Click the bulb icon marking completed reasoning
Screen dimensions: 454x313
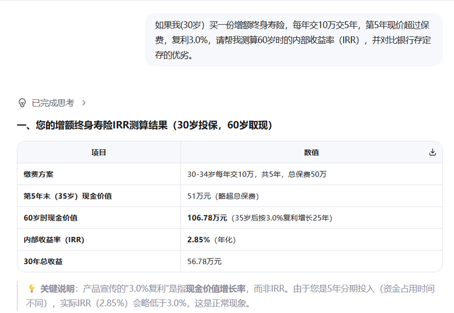(x=22, y=103)
